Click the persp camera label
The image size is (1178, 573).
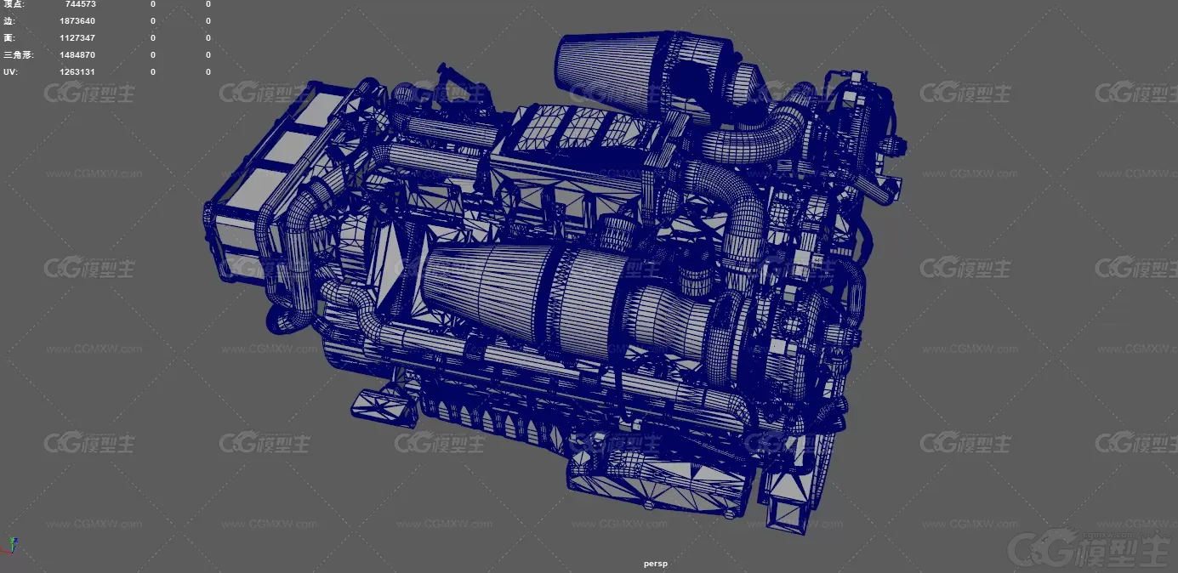click(657, 563)
